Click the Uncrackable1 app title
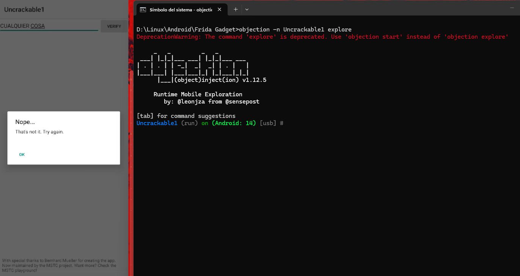520x276 pixels. [24, 9]
